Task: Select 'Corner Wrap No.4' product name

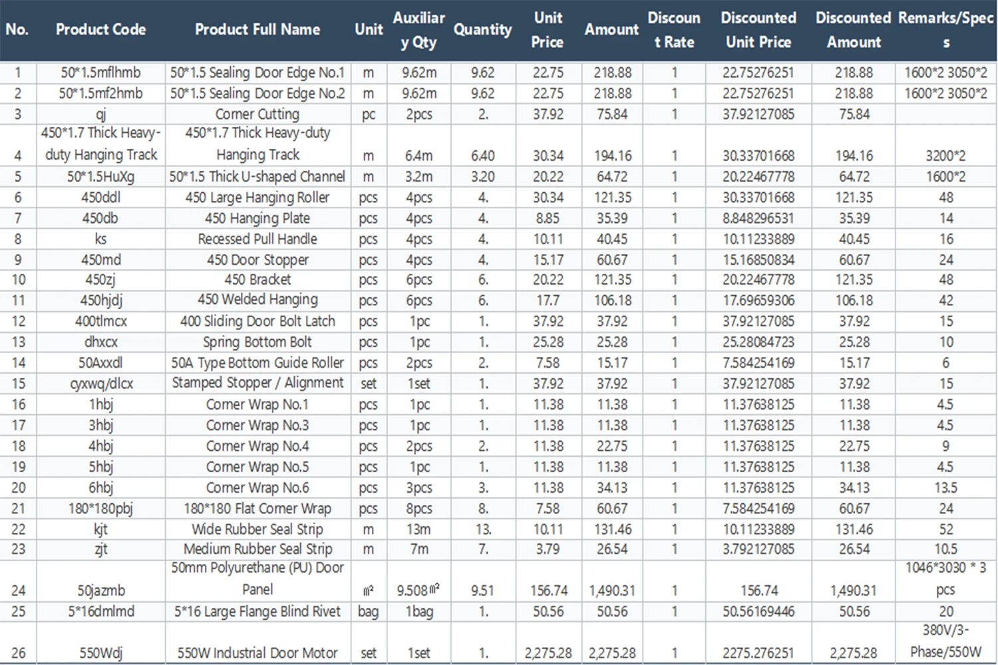Action: point(257,446)
